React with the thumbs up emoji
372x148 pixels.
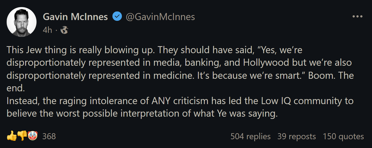(12, 136)
